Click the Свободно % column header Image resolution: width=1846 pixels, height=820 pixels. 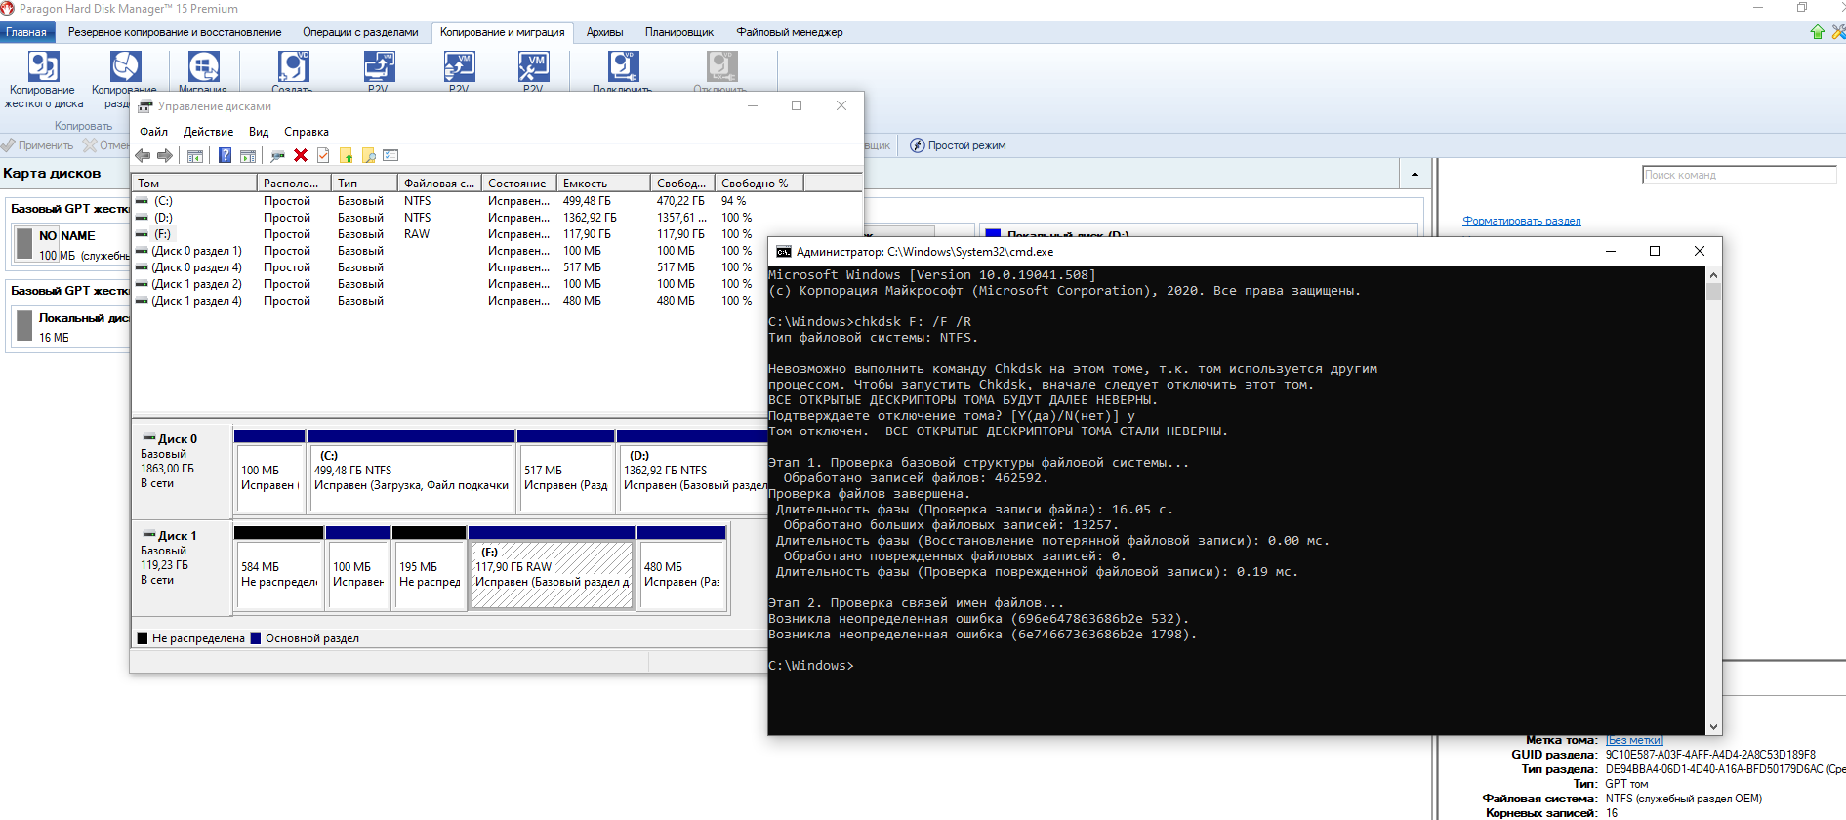coord(759,183)
